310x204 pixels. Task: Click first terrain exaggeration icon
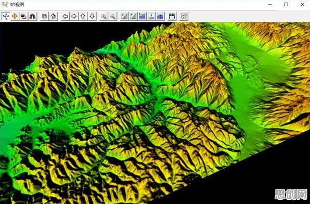tap(124, 16)
